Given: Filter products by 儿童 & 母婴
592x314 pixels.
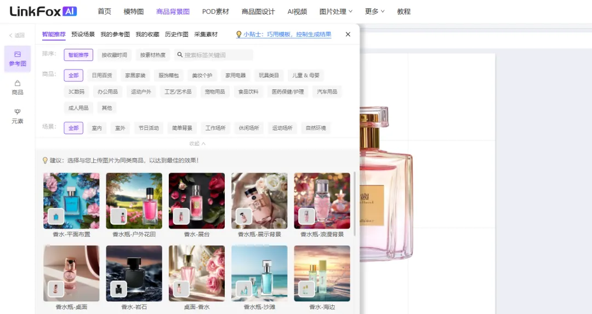Looking at the screenshot, I should click(x=306, y=76).
